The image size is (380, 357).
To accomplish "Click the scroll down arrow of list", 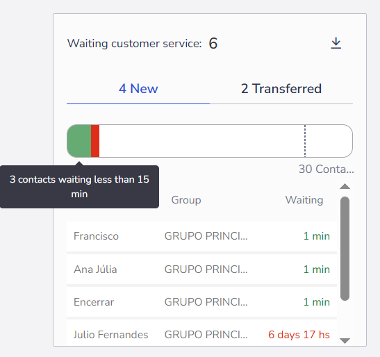I will (345, 341).
